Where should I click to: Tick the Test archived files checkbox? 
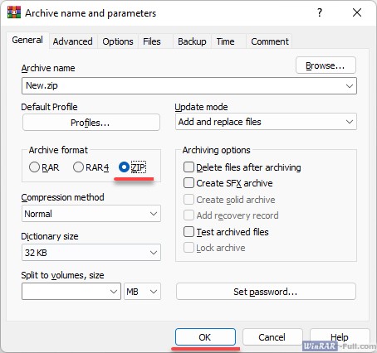click(188, 232)
